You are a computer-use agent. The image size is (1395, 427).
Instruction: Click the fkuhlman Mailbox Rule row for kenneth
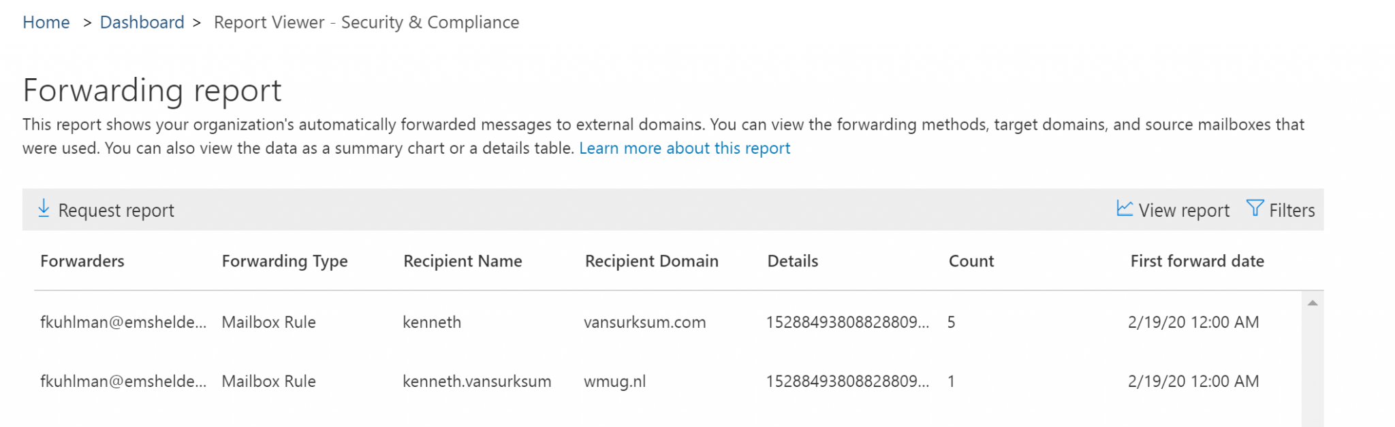pyautogui.click(x=477, y=322)
